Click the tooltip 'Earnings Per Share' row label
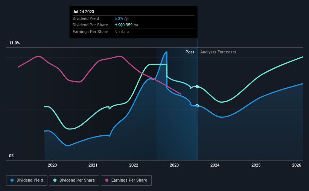 point(90,32)
